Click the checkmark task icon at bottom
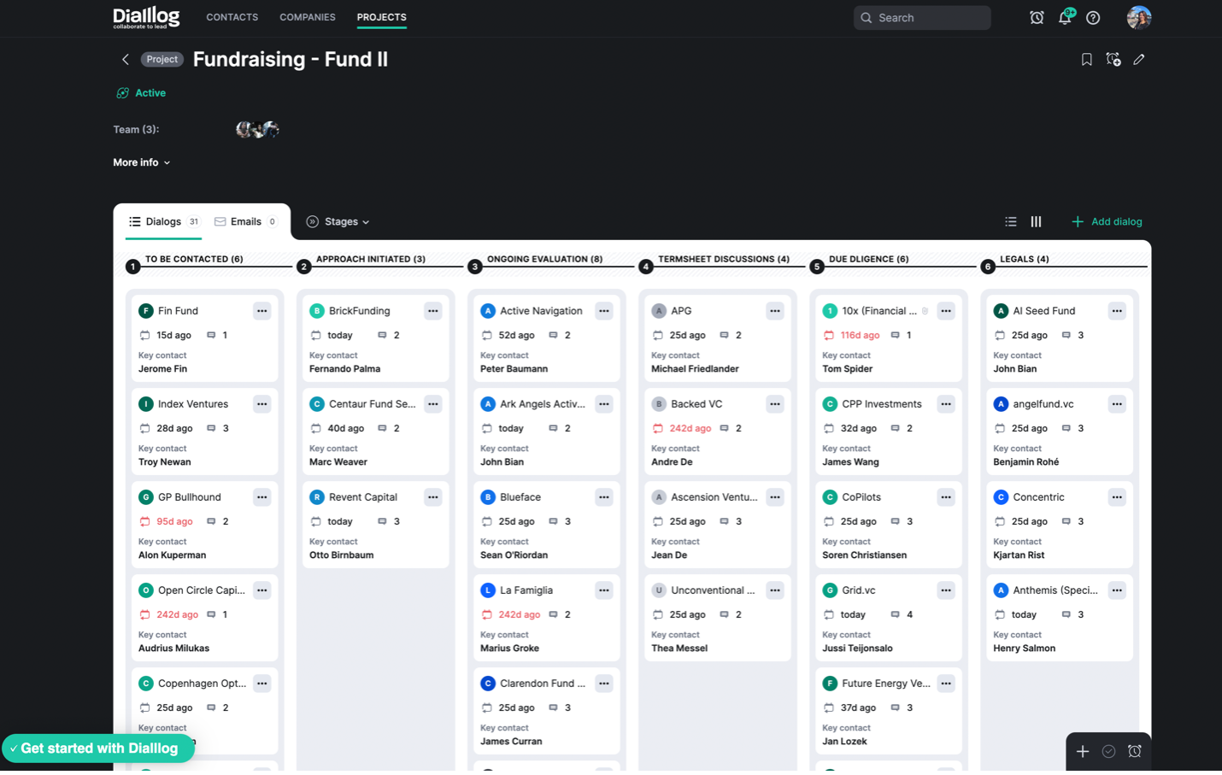The height and width of the screenshot is (775, 1222). 1108,751
